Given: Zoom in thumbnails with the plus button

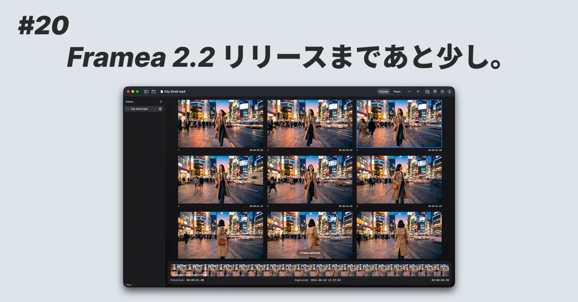Looking at the screenshot, I should [418, 92].
